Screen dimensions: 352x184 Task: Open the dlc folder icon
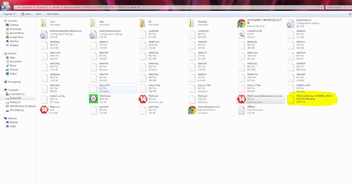[142, 23]
